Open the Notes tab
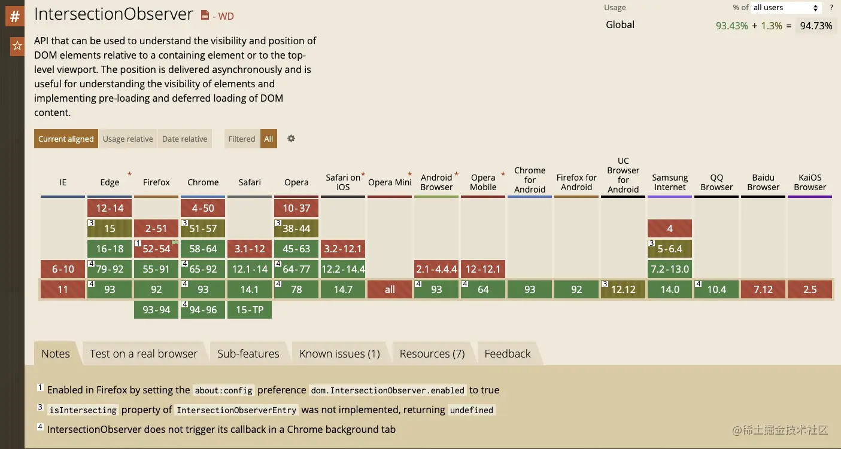841x449 pixels. tap(56, 353)
